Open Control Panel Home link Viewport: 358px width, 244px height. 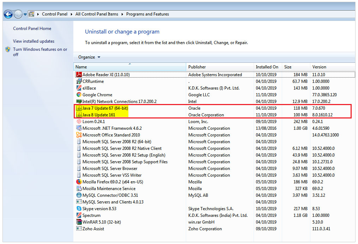[32, 29]
